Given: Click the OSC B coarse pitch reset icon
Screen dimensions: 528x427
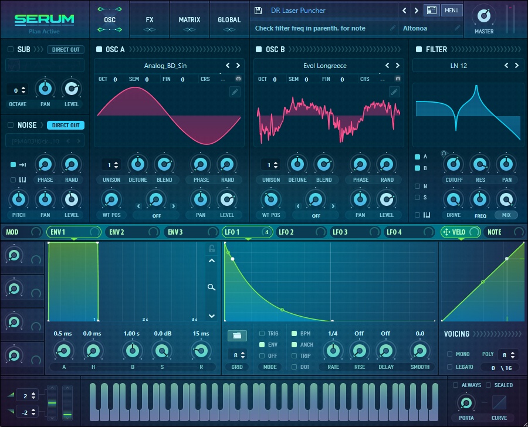Looking at the screenshot, I should pos(398,79).
